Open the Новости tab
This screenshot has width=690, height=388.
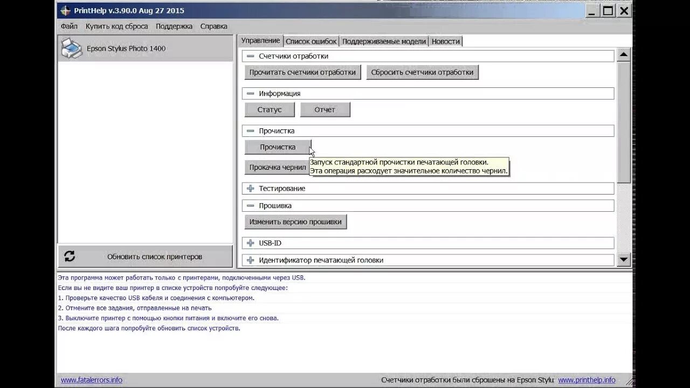pos(446,41)
